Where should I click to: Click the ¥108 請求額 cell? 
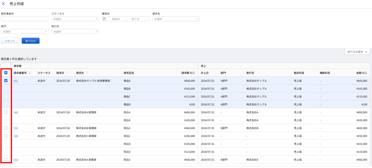192,104
